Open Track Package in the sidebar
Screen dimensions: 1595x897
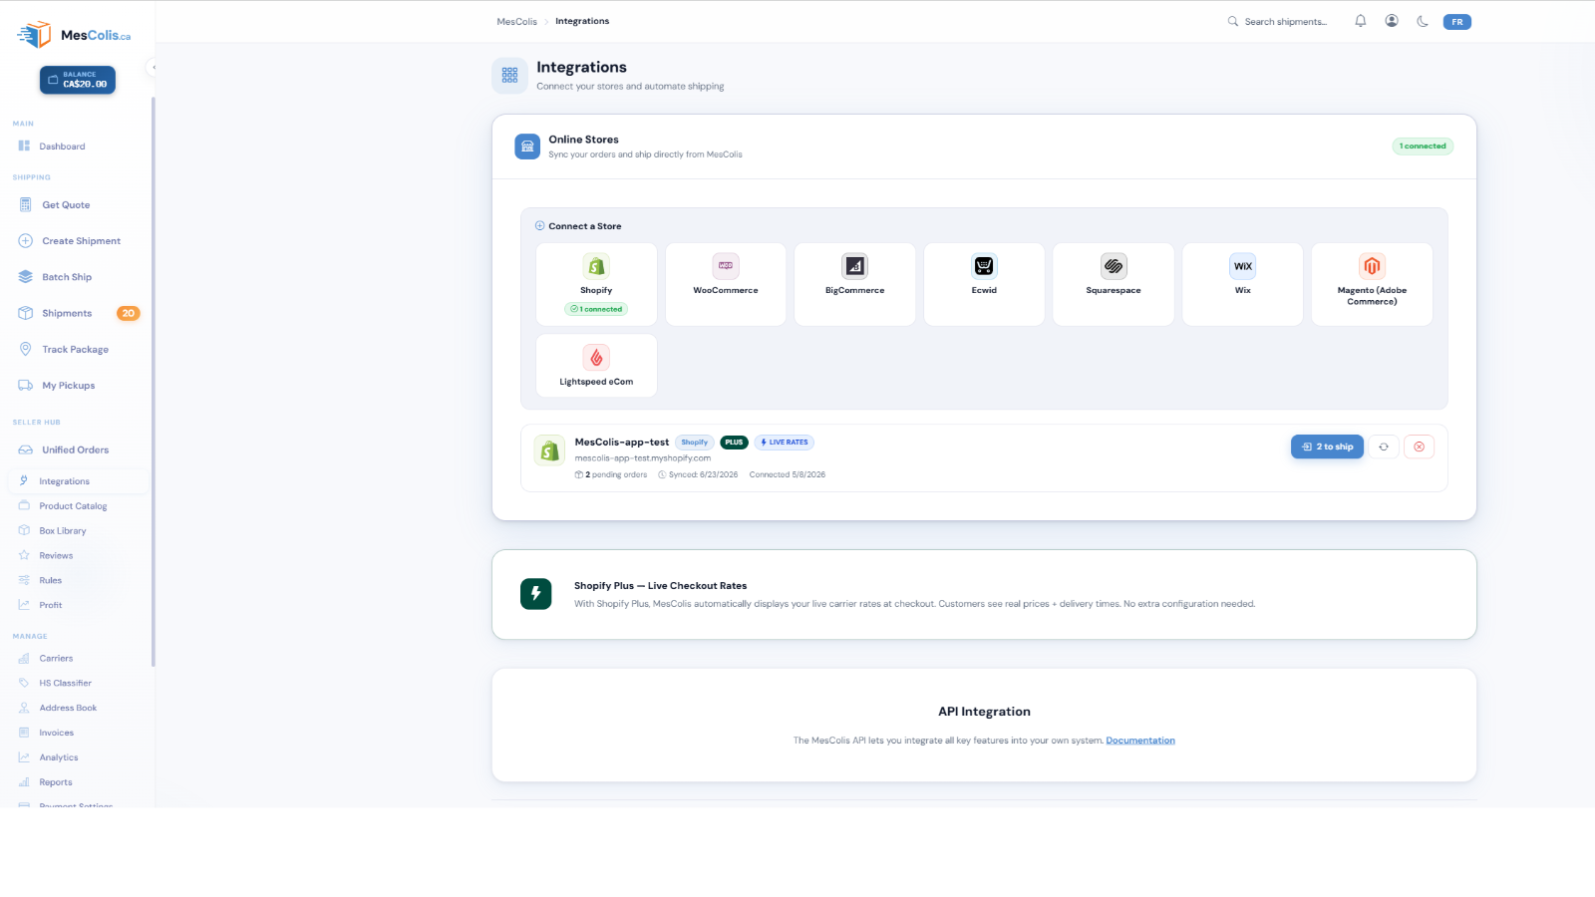(76, 350)
